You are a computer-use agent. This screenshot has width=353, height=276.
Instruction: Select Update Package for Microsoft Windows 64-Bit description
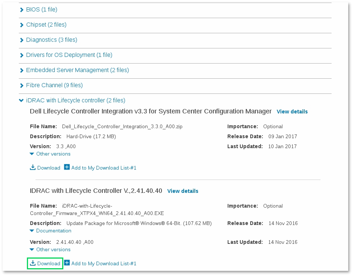tap(139, 223)
